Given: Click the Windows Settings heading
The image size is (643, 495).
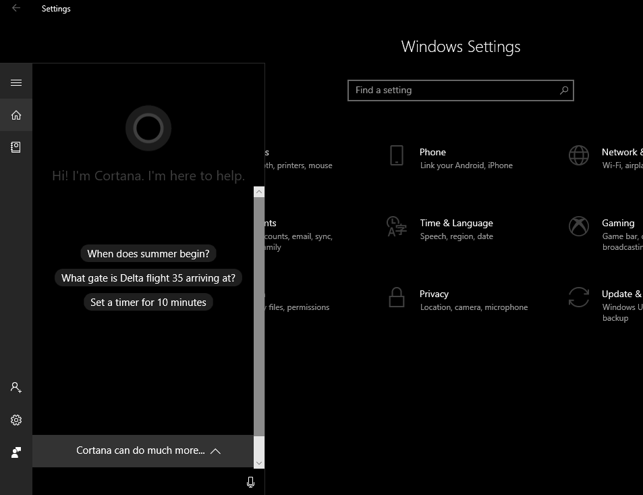Looking at the screenshot, I should 461,47.
